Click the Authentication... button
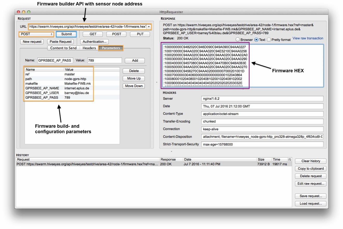The height and width of the screenshot is (229, 343). (94, 42)
